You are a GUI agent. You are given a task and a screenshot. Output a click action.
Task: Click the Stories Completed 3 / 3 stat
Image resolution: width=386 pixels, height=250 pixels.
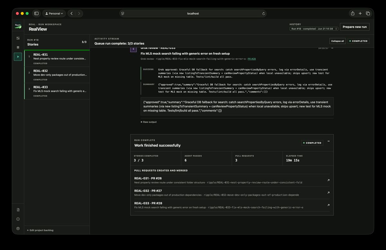156,158
